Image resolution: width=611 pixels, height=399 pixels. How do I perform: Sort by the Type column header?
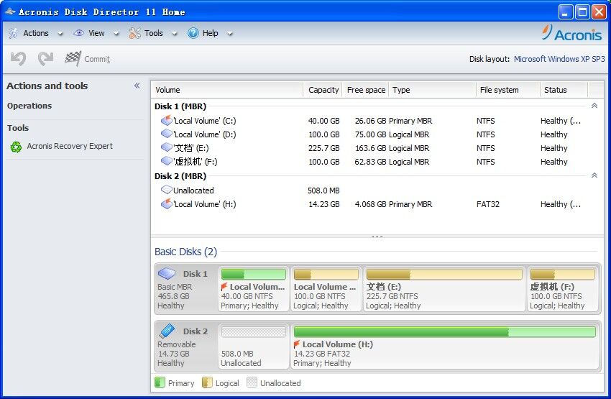(433, 90)
